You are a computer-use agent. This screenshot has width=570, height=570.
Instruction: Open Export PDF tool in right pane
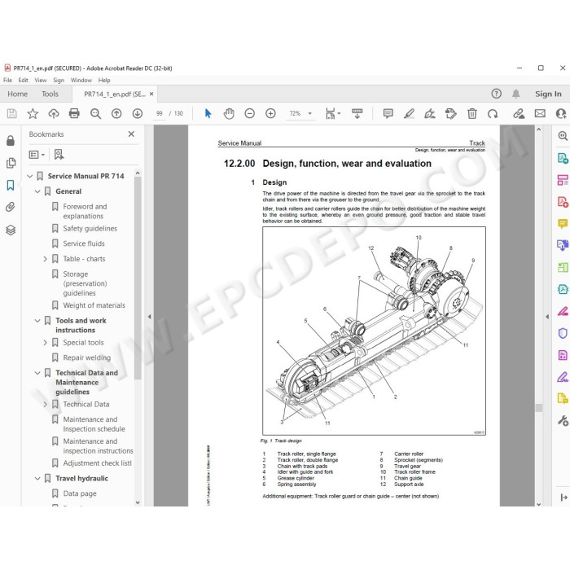(563, 159)
